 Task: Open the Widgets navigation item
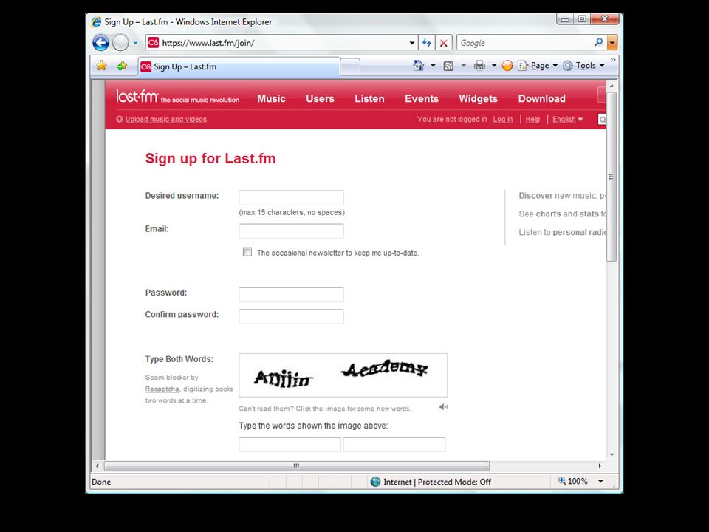pos(478,98)
